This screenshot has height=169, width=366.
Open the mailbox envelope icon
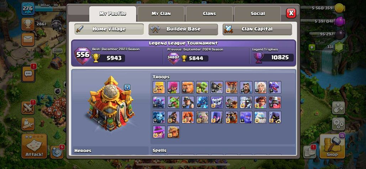(28, 39)
